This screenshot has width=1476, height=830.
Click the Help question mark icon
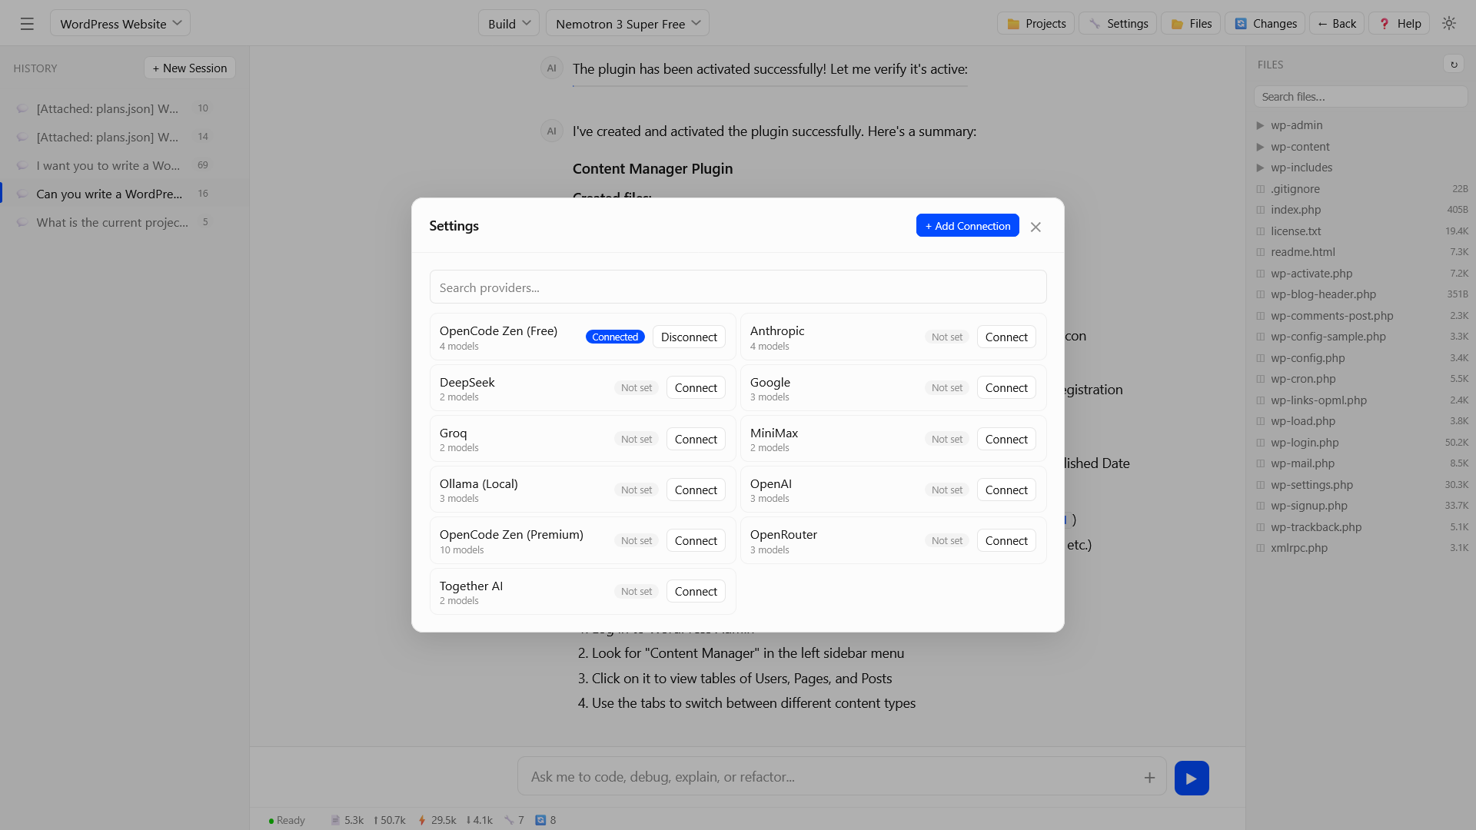[x=1385, y=24]
